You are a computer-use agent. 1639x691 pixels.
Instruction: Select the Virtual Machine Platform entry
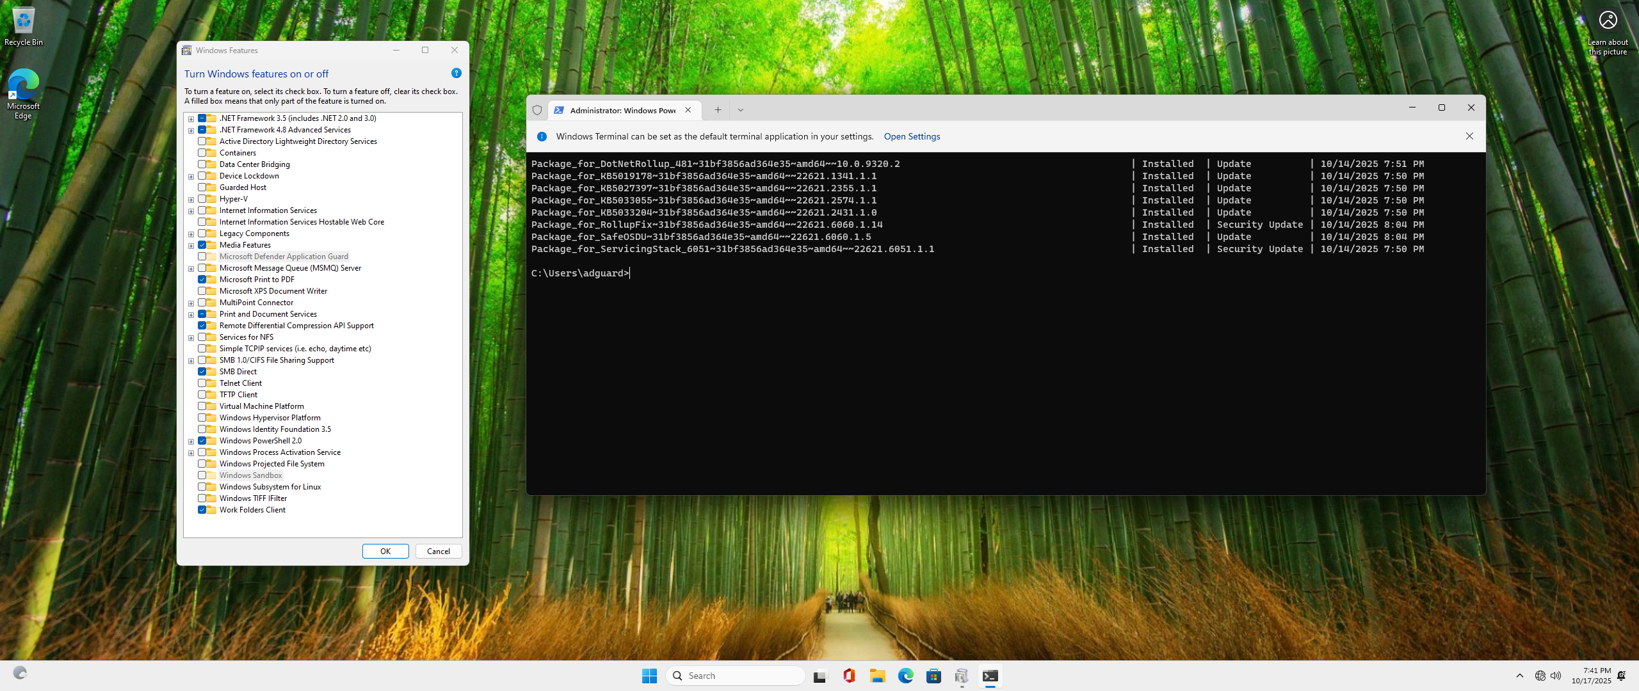click(261, 406)
